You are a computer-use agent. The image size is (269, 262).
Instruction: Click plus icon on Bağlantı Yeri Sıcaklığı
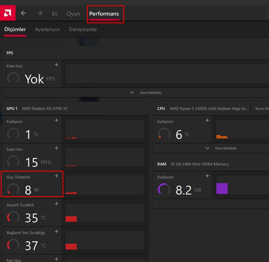click(x=57, y=231)
